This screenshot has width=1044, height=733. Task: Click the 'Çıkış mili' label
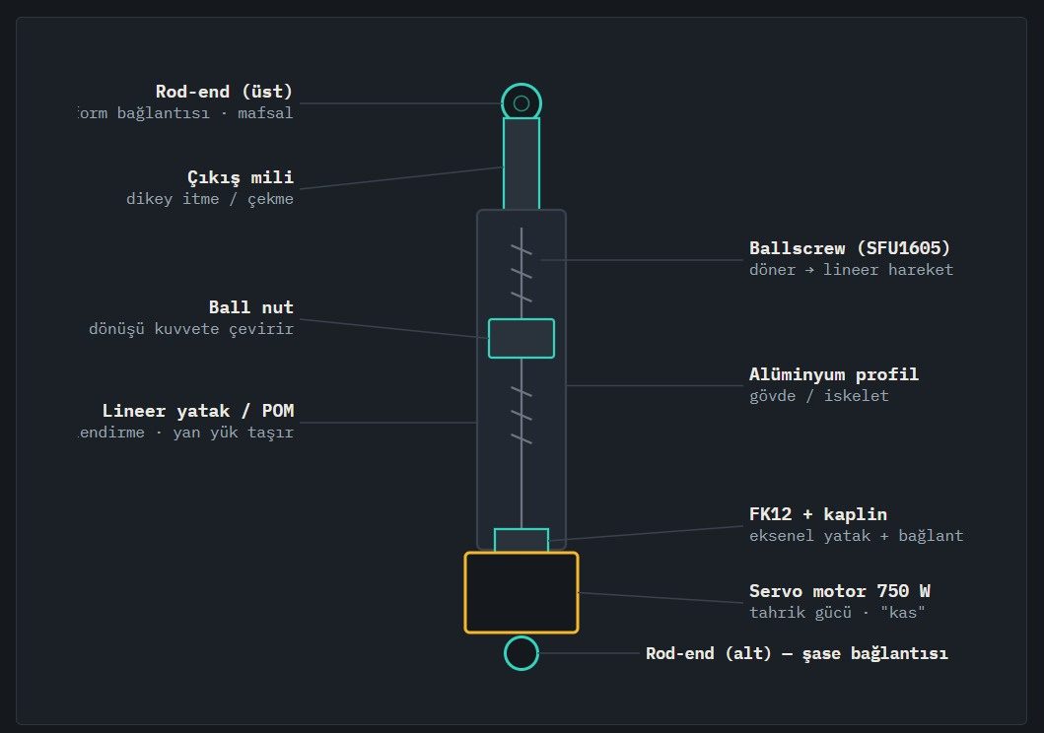[x=241, y=177]
